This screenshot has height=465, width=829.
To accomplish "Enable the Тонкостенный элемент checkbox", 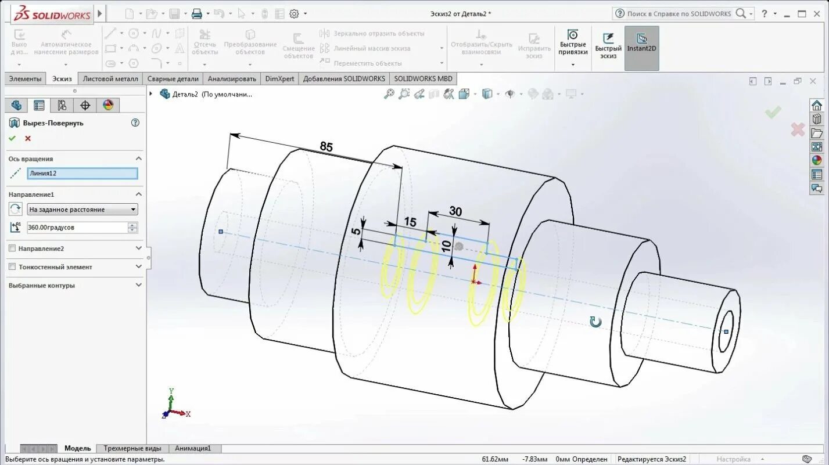I will coord(12,267).
